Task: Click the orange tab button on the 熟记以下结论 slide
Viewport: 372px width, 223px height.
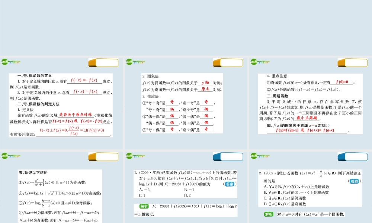Action: (x=103, y=157)
